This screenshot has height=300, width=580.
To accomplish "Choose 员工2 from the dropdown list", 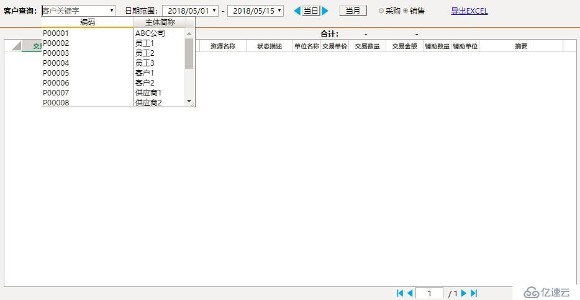I will [145, 53].
